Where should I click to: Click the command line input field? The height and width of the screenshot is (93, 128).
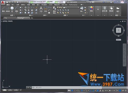tap(67, 87)
